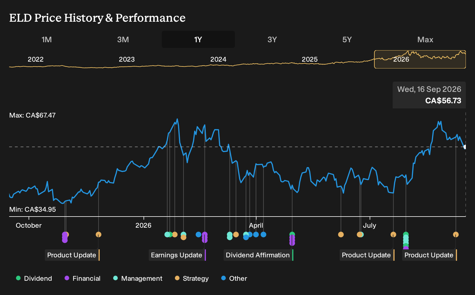Toggle the Dividend legend filter
Screen dimensions: 475x295
[34, 278]
